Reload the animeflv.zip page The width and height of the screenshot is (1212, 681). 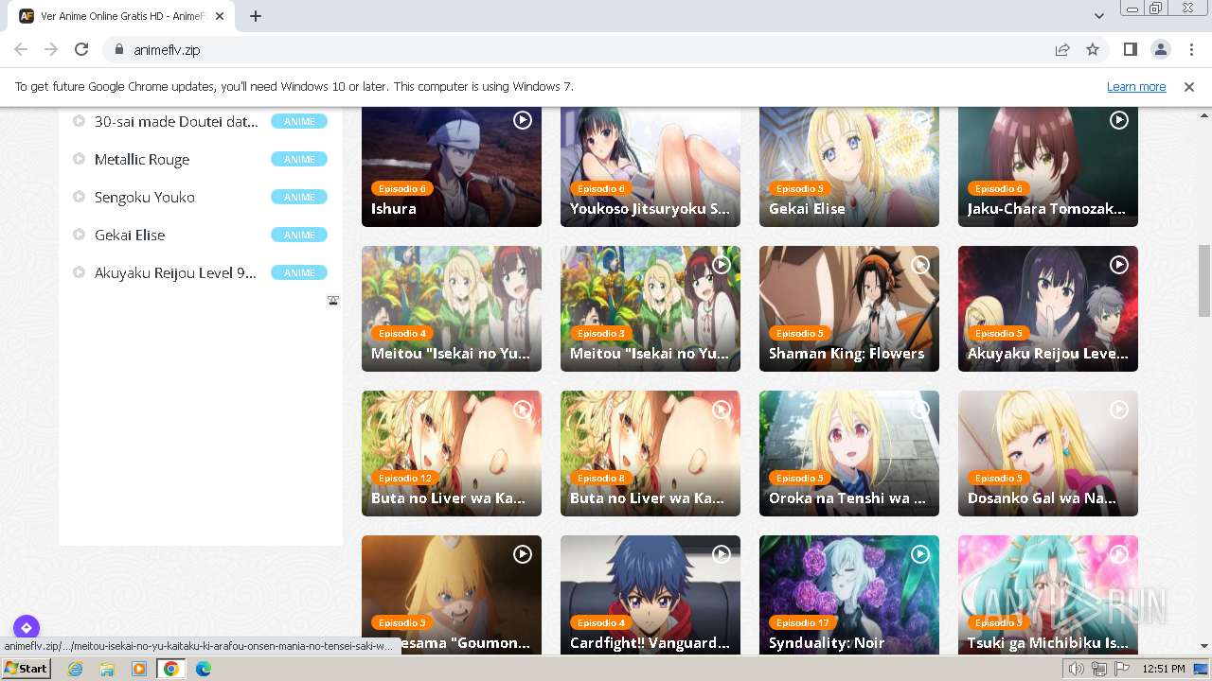tap(81, 49)
